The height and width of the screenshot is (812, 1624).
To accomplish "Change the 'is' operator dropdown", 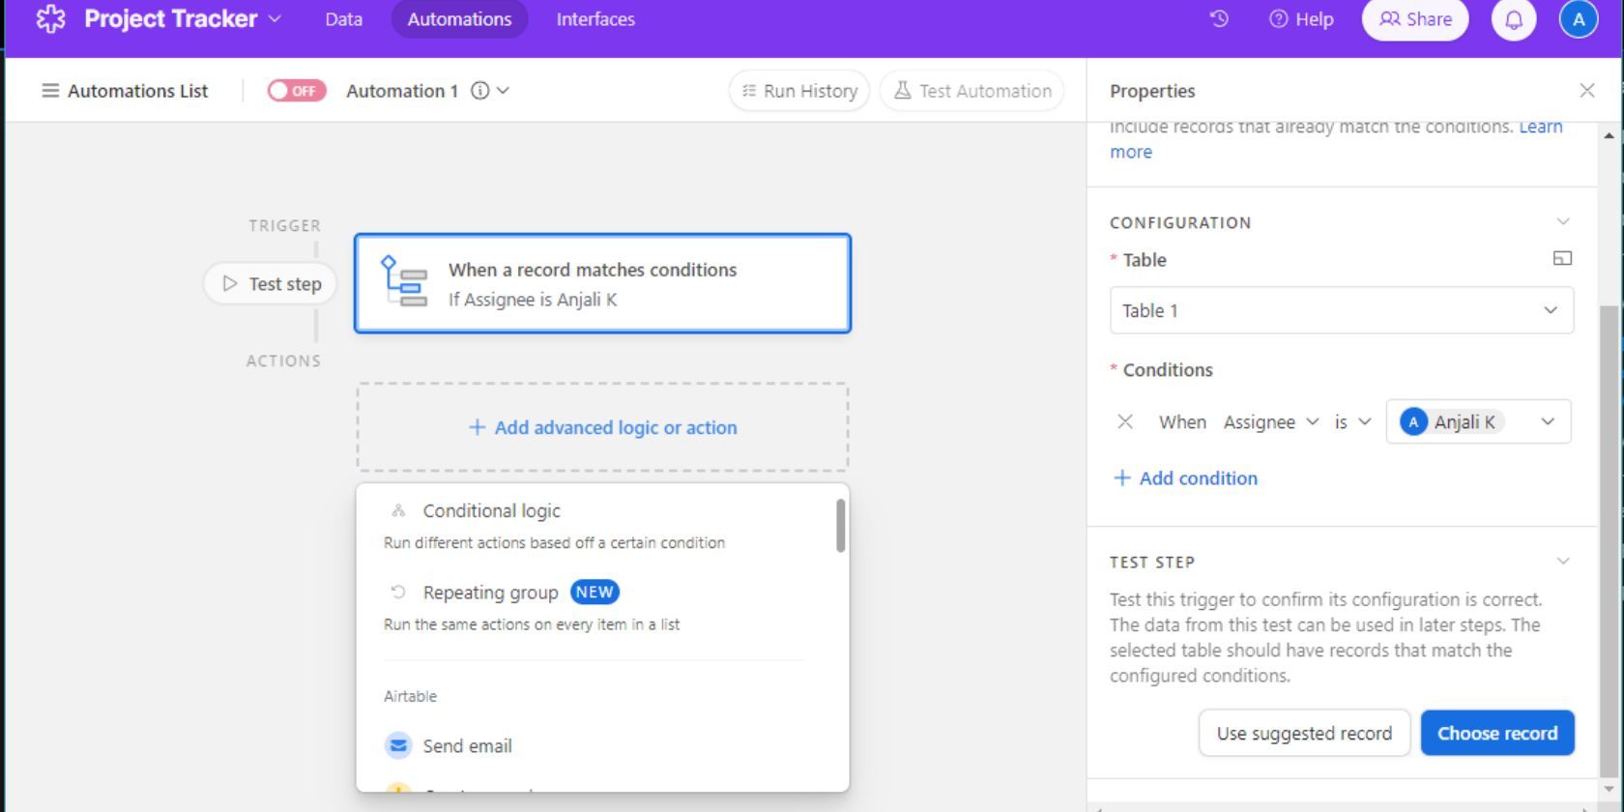I will (1352, 421).
